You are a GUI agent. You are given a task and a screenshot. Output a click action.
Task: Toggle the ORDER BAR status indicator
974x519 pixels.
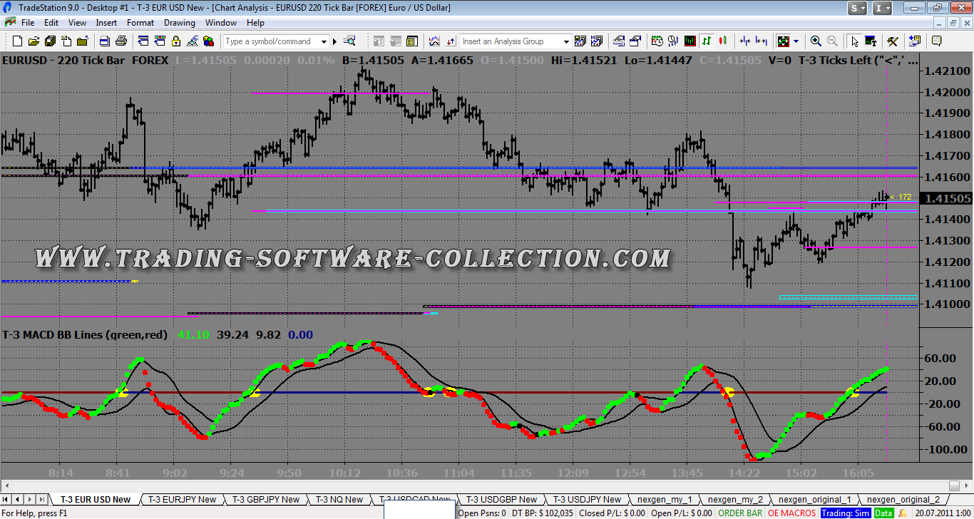(x=740, y=513)
